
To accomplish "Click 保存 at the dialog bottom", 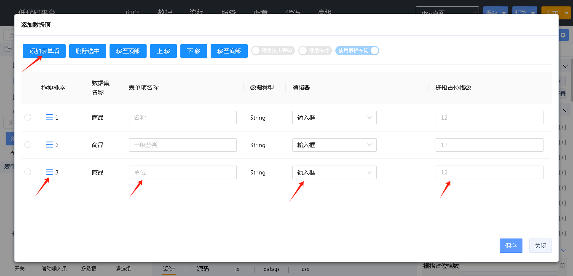I will 511,246.
